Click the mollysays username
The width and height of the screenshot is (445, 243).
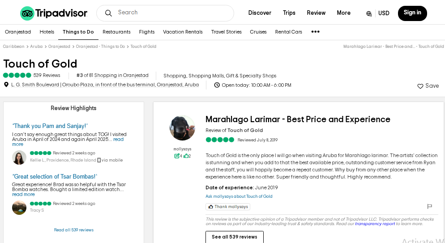pyautogui.click(x=182, y=149)
